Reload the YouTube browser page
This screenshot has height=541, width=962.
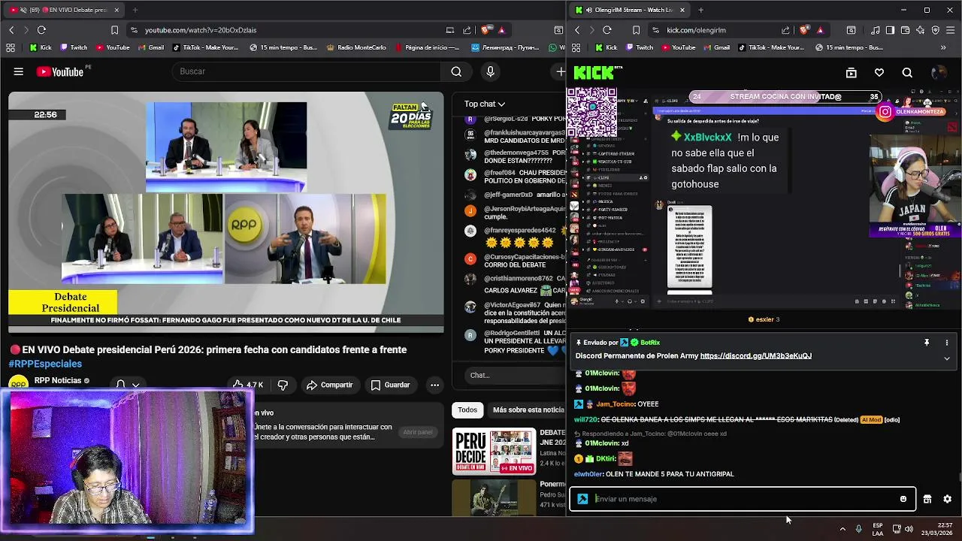pyautogui.click(x=41, y=30)
